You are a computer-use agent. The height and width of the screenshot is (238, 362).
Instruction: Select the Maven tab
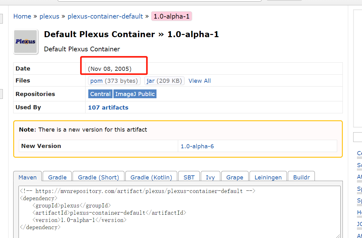(x=28, y=177)
